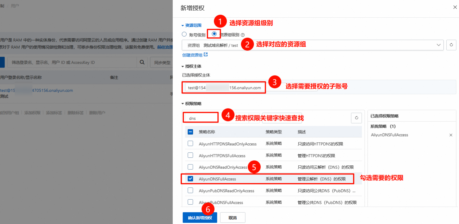The width and height of the screenshot is (459, 224).
Task: Click the refresh icon beside the resource group dropdown
Action: tap(451, 45)
